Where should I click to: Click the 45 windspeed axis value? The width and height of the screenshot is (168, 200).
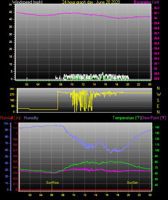pyautogui.click(x=10, y=12)
